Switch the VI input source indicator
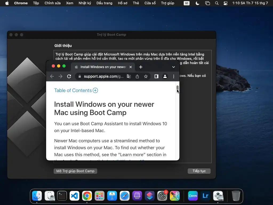 point(186,3)
